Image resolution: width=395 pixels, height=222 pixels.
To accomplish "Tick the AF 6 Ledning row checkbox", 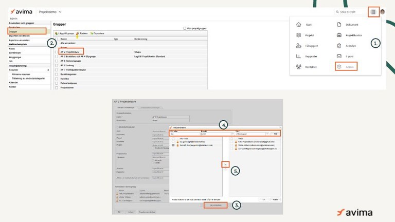I will (56, 66).
